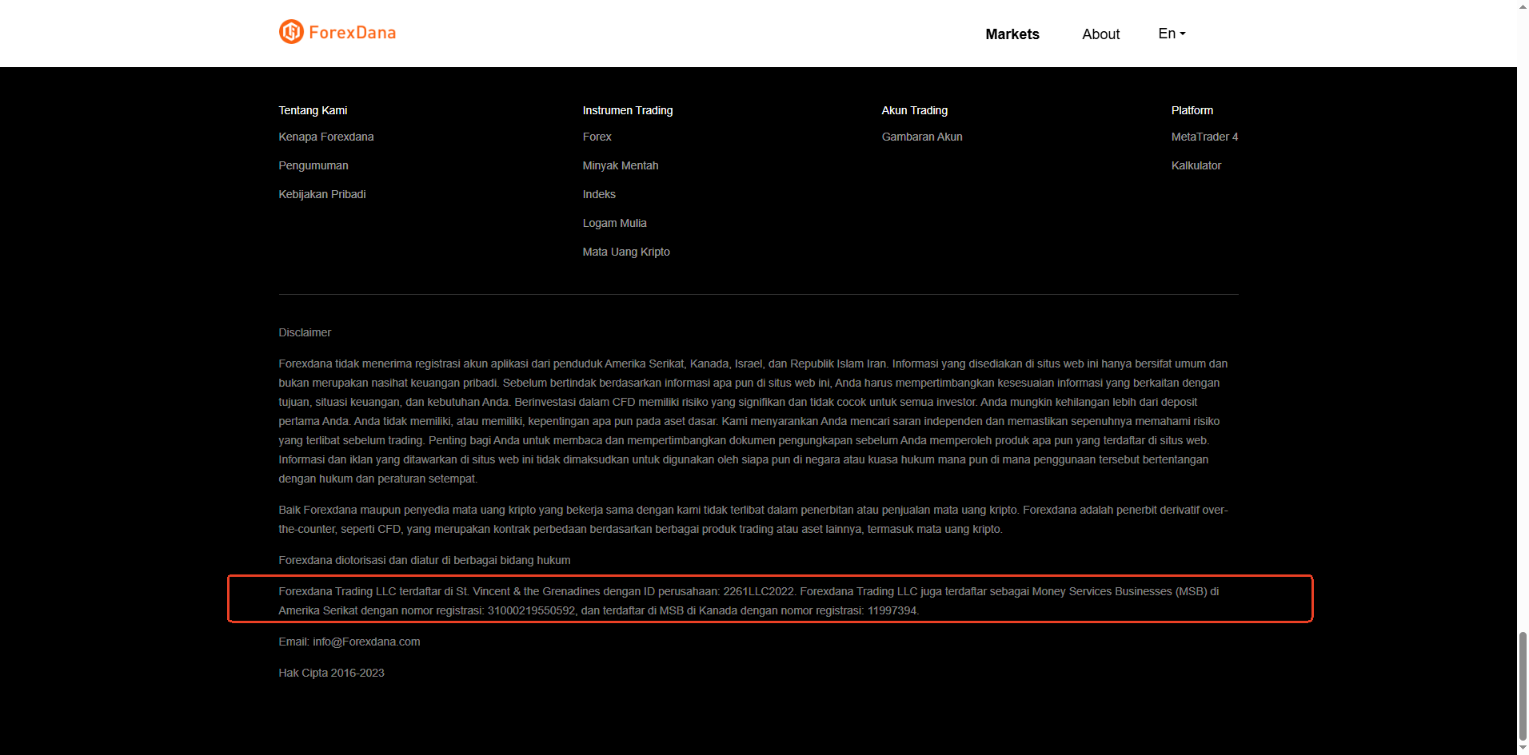Go to Mata Uang Kripto
This screenshot has width=1529, height=755.
[626, 252]
